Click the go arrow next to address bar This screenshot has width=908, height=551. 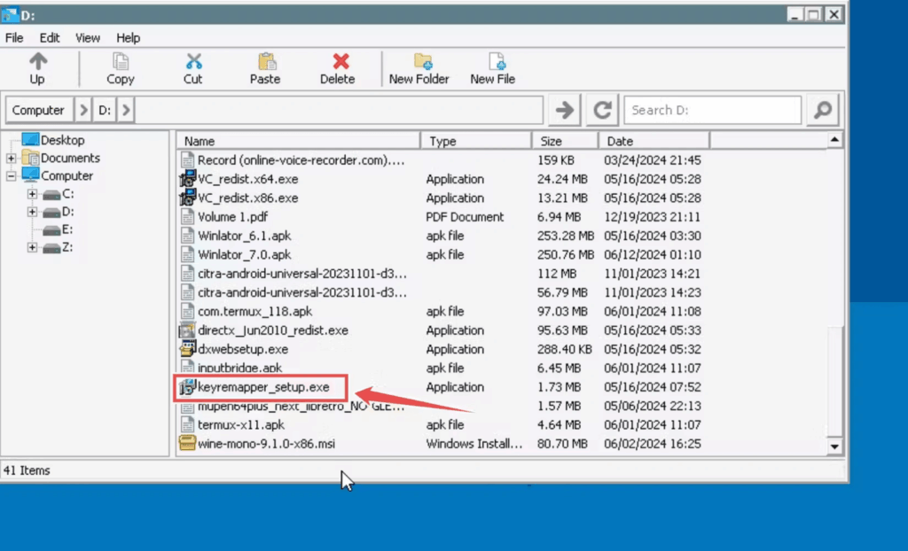(x=563, y=110)
